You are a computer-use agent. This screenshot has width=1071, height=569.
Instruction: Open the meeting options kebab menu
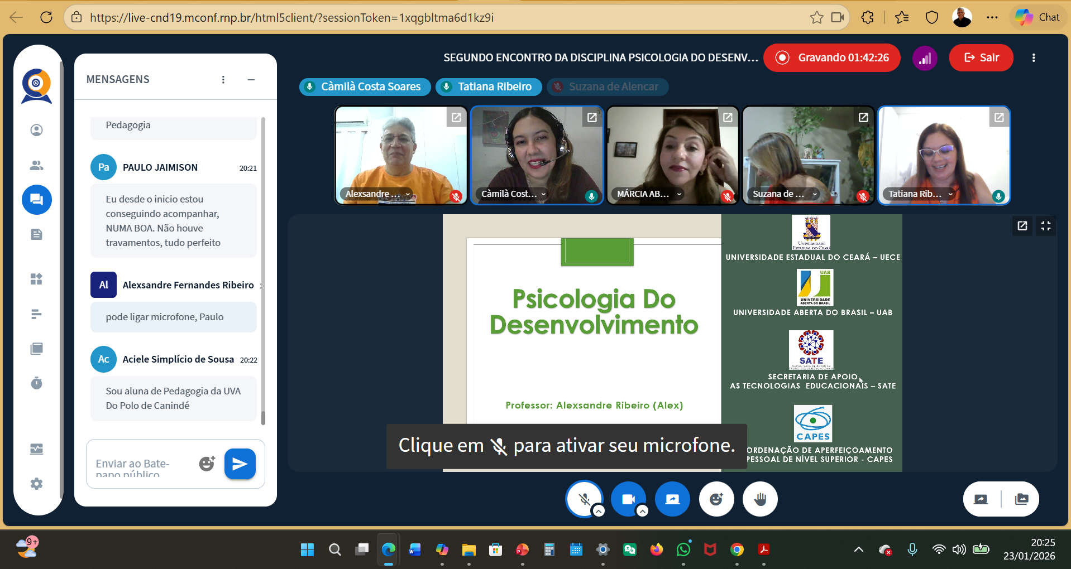(x=1034, y=58)
